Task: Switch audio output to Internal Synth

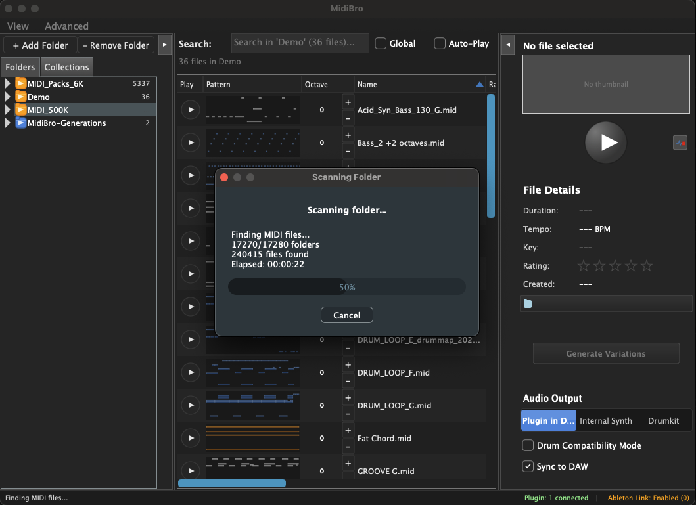Action: pos(605,420)
